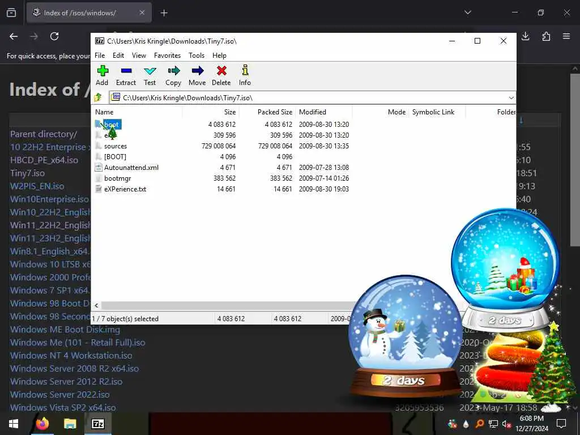Select the sources folder icon
This screenshot has width=580, height=435.
98,146
